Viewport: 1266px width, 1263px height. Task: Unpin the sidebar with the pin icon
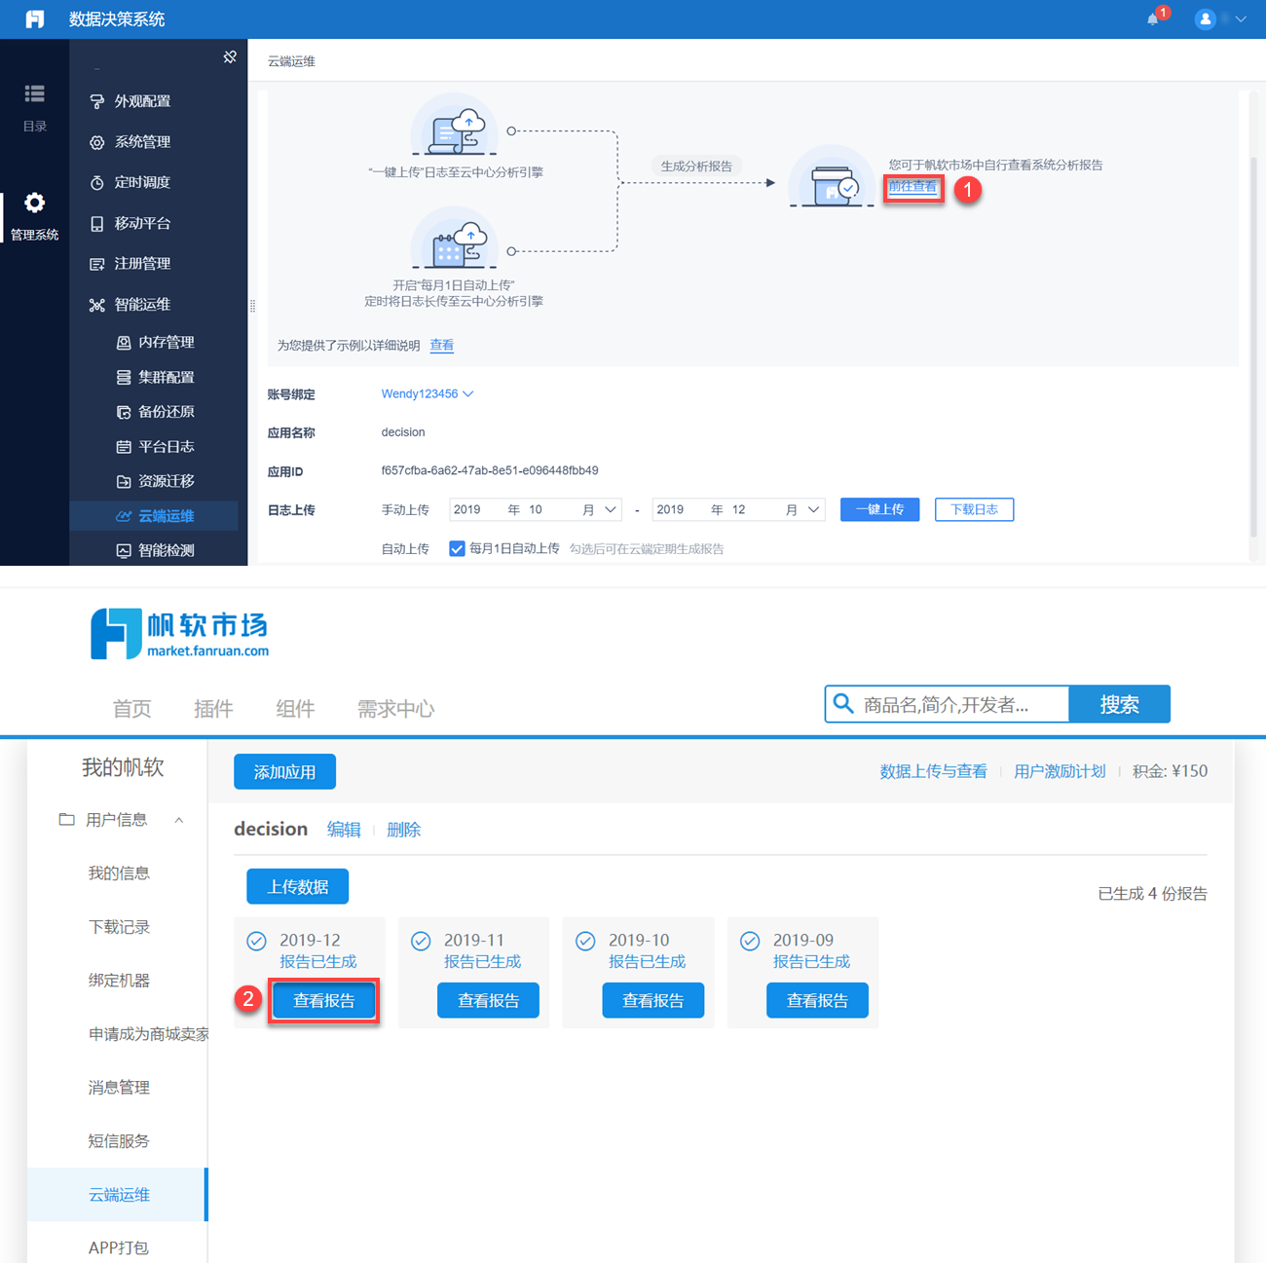[230, 56]
